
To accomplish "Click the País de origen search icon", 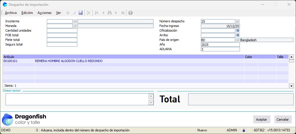I will (x=238, y=40).
